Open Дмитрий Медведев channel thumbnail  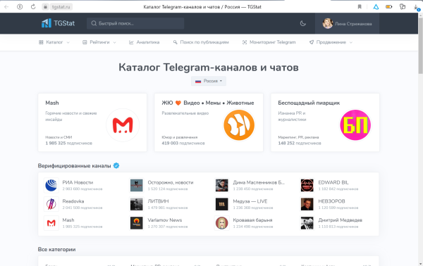[307, 223]
